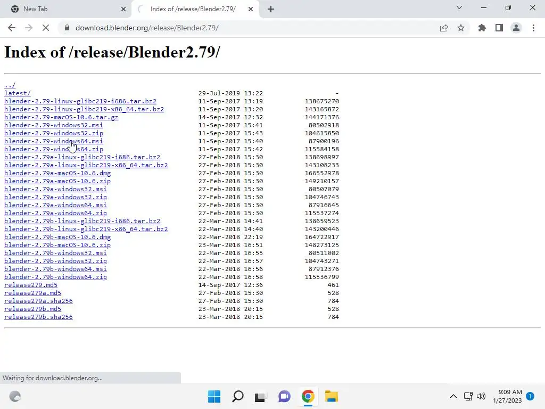Open Windows Start menu

coord(214,396)
